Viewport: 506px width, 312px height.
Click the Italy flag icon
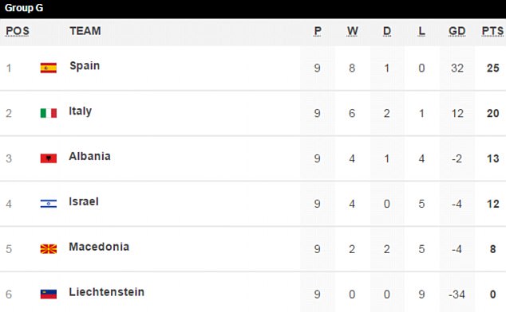click(x=49, y=113)
